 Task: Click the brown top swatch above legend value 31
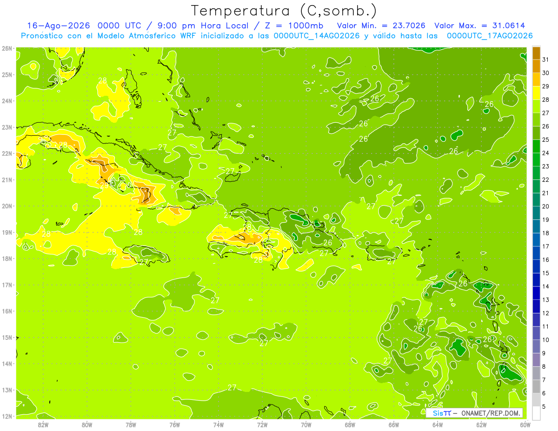click(536, 53)
